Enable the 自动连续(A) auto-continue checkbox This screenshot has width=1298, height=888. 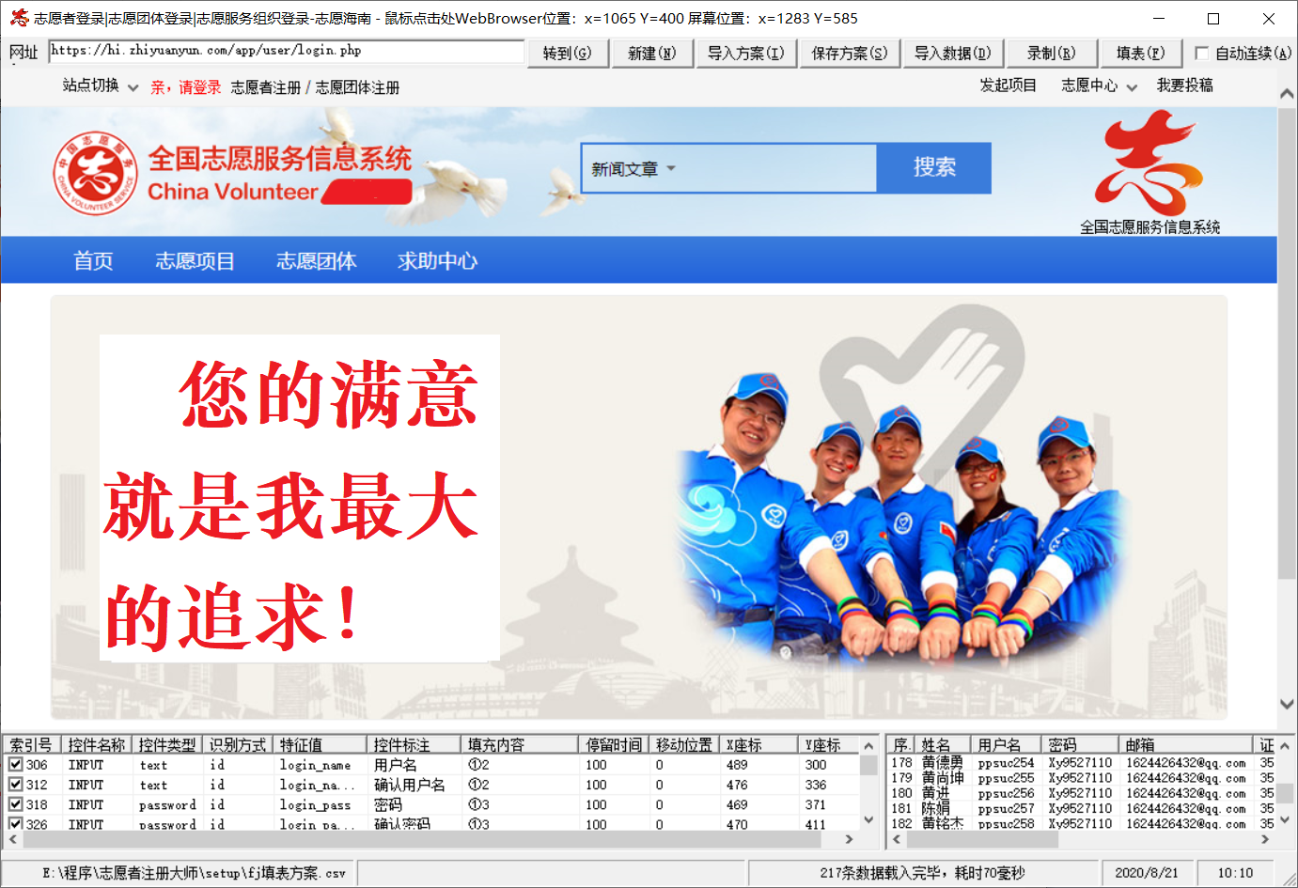[x=1200, y=54]
